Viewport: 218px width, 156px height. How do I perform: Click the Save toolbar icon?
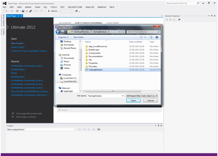coord(27,11)
